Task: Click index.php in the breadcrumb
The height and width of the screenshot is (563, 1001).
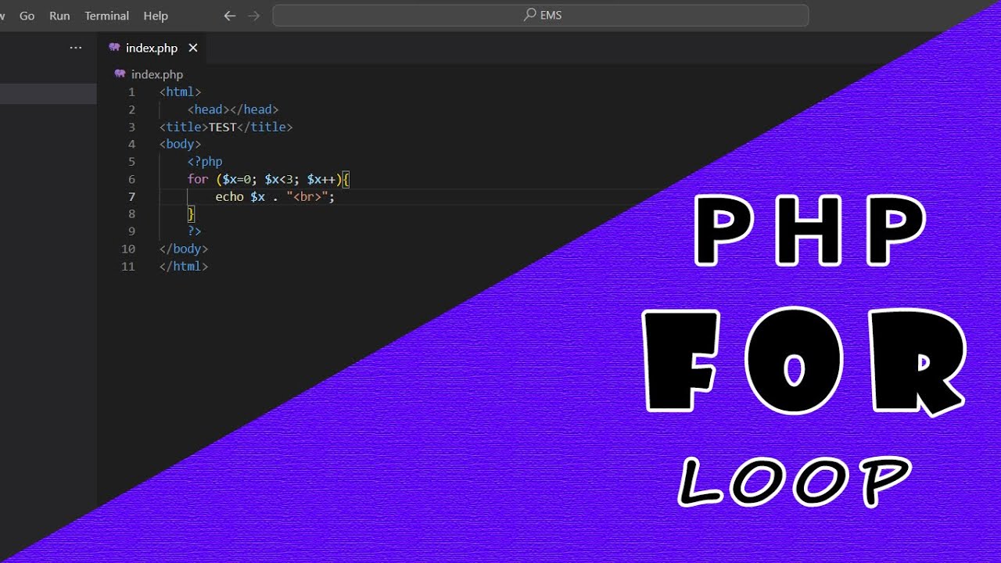Action: point(157,74)
